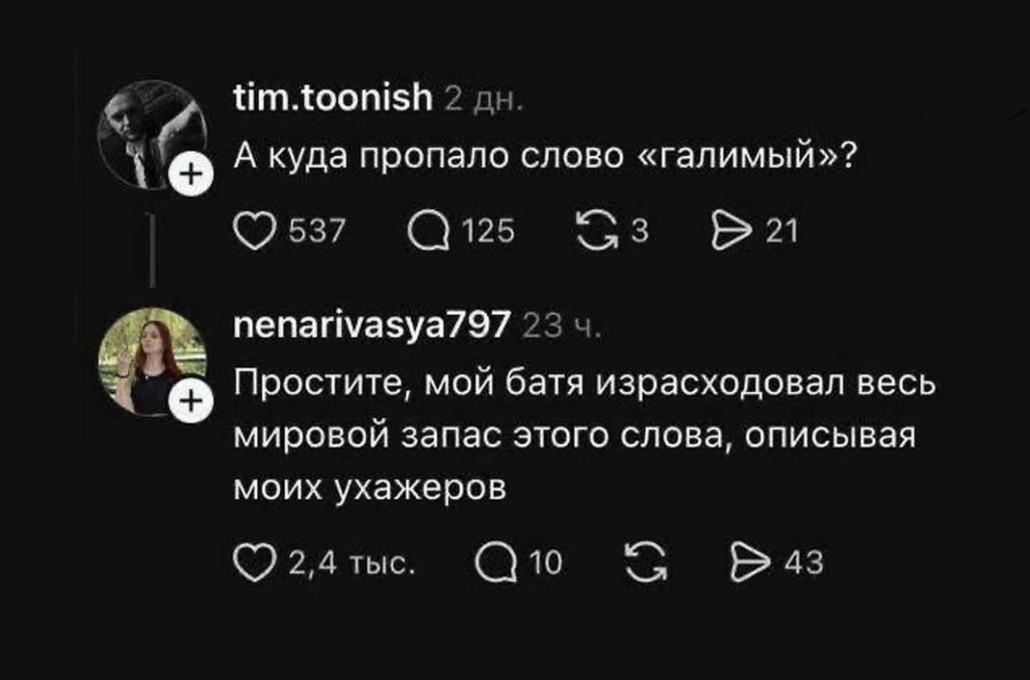Like the nenarivasya797 reply with the heart icon
Image resolution: width=1030 pixels, height=680 pixels.
coord(253,563)
